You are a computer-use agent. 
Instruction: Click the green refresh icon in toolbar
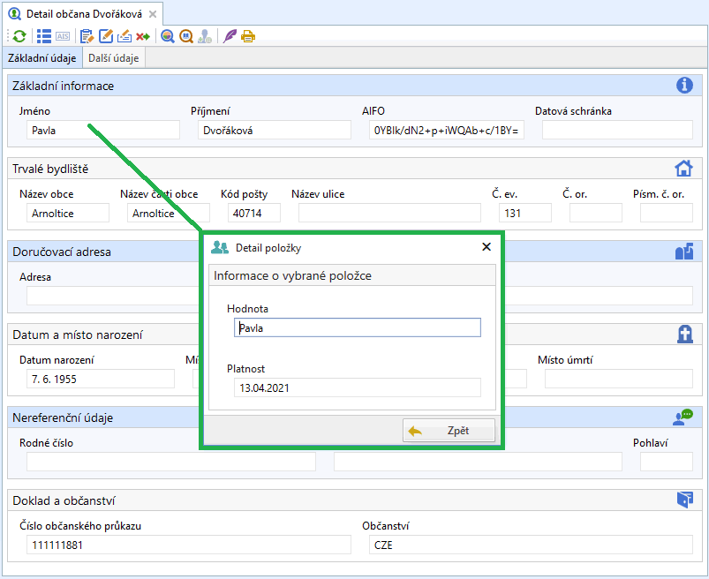[x=18, y=36]
